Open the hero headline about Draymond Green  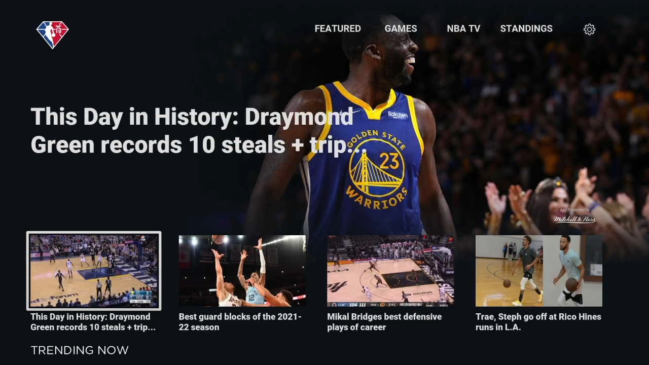[198, 131]
